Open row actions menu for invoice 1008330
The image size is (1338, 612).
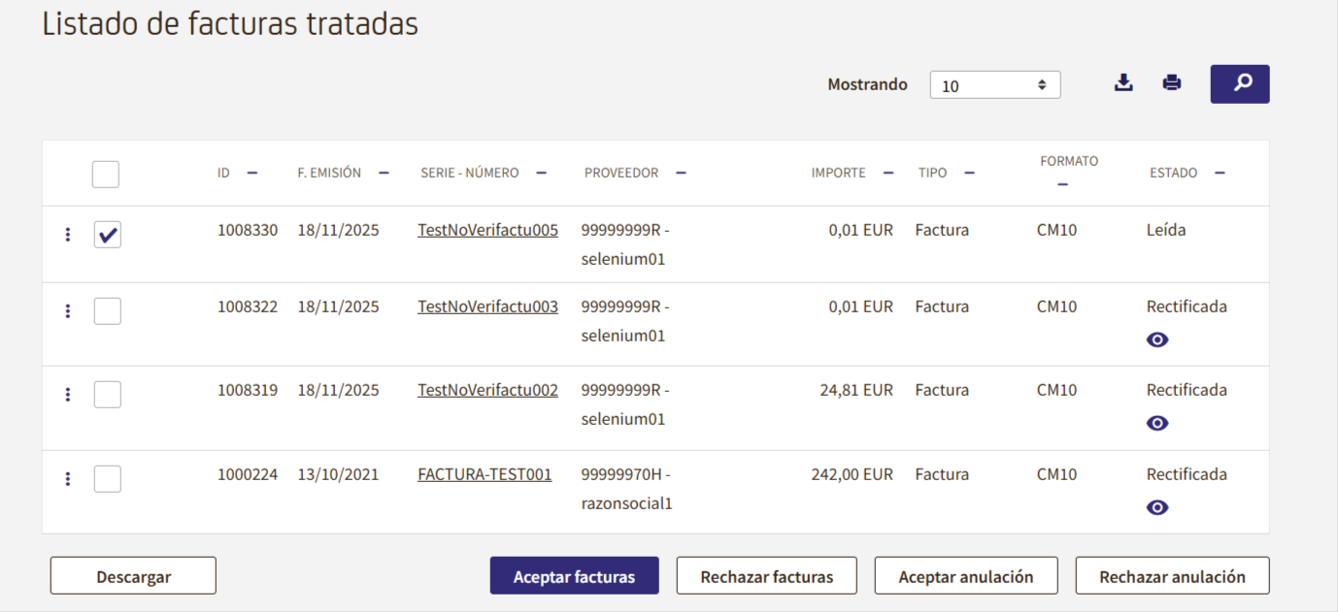point(68,235)
